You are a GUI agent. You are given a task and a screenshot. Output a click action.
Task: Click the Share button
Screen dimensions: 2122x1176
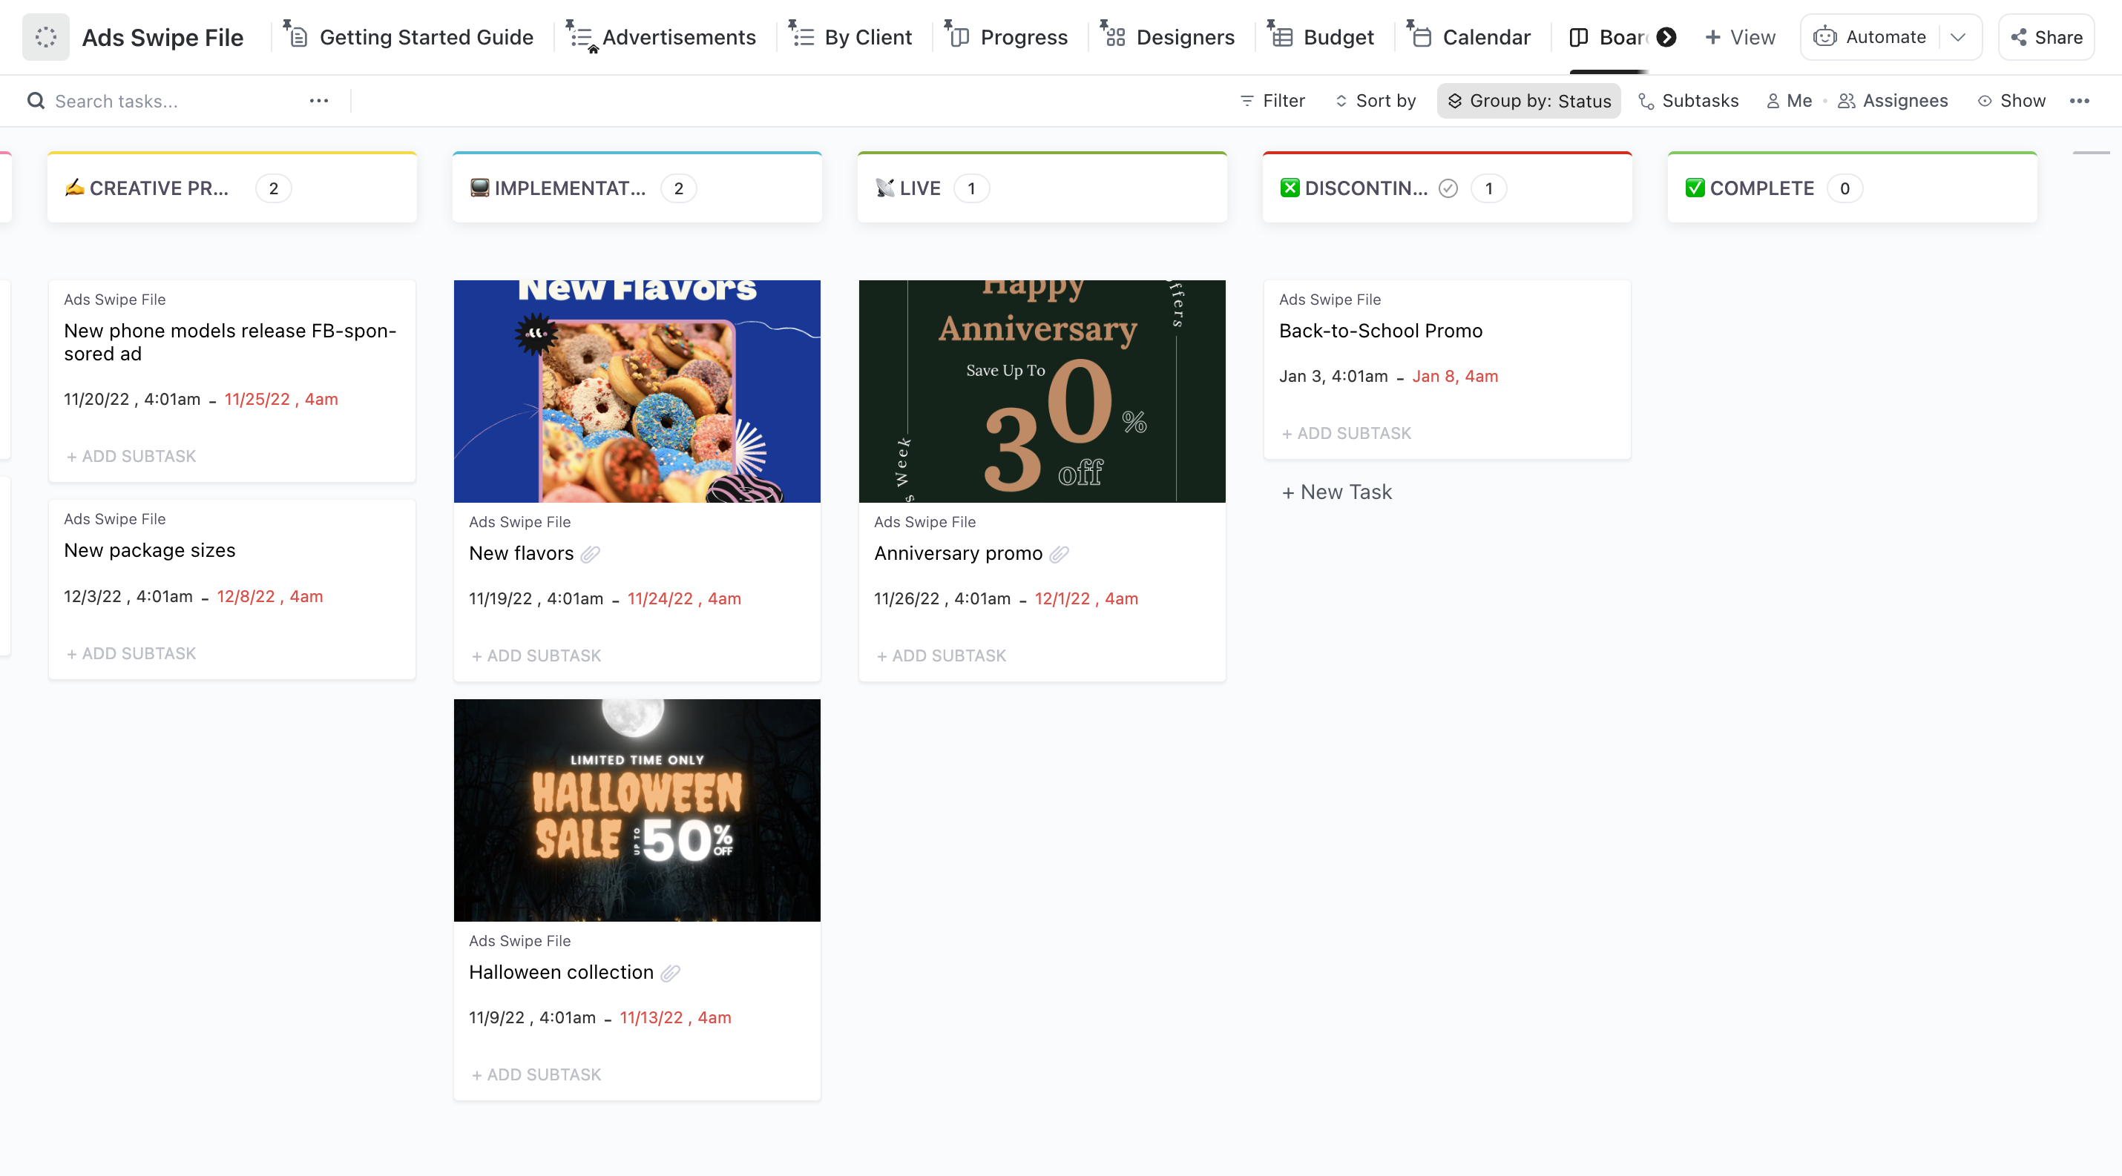point(2046,37)
